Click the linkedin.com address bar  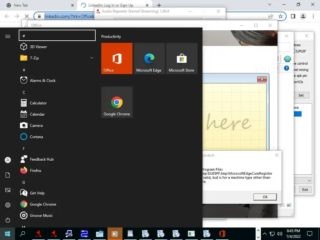point(69,16)
